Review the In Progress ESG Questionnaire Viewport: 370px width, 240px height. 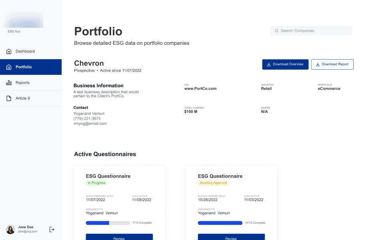[x=119, y=237]
